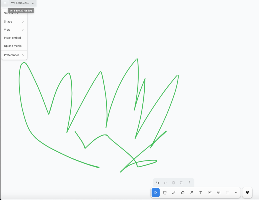Click Insert embed in the menu

pos(12,38)
